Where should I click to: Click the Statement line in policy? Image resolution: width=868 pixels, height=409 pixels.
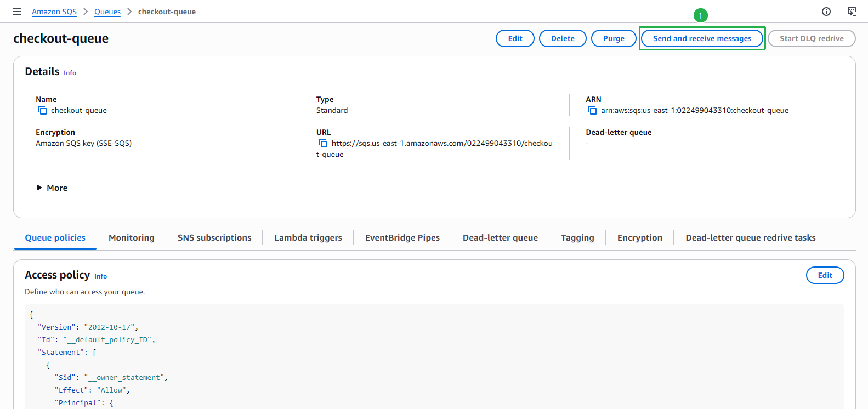[x=67, y=353]
